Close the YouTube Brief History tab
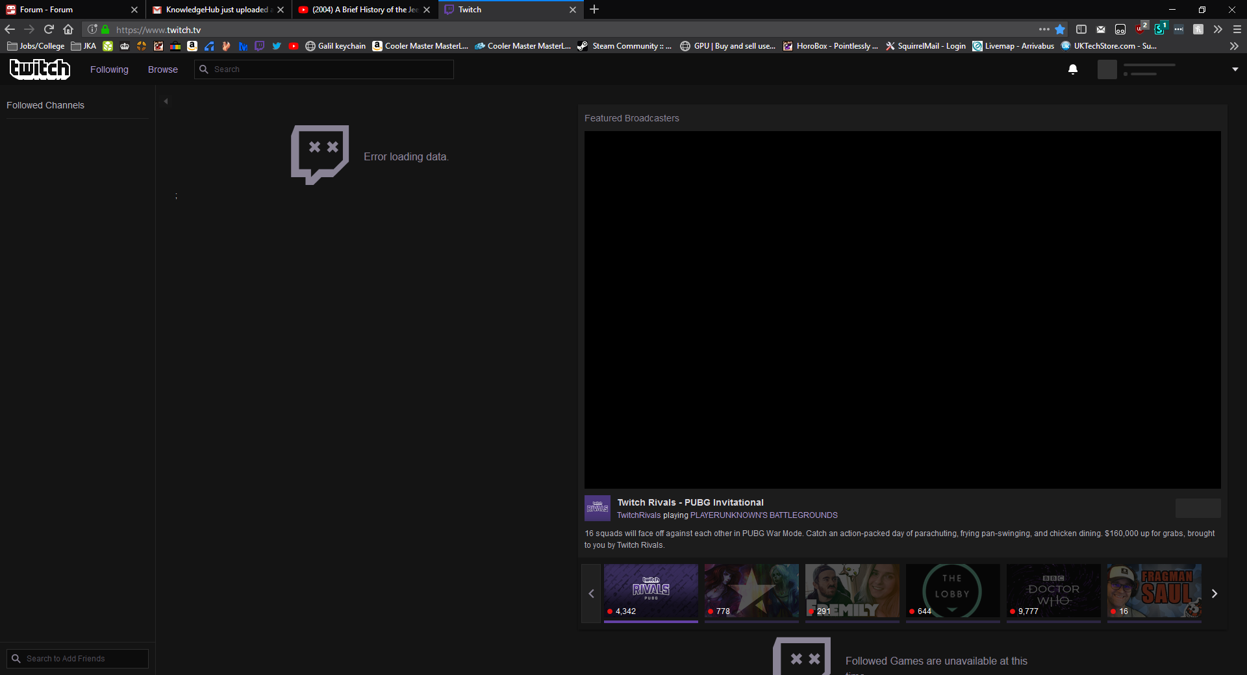This screenshot has height=675, width=1247. tap(427, 10)
